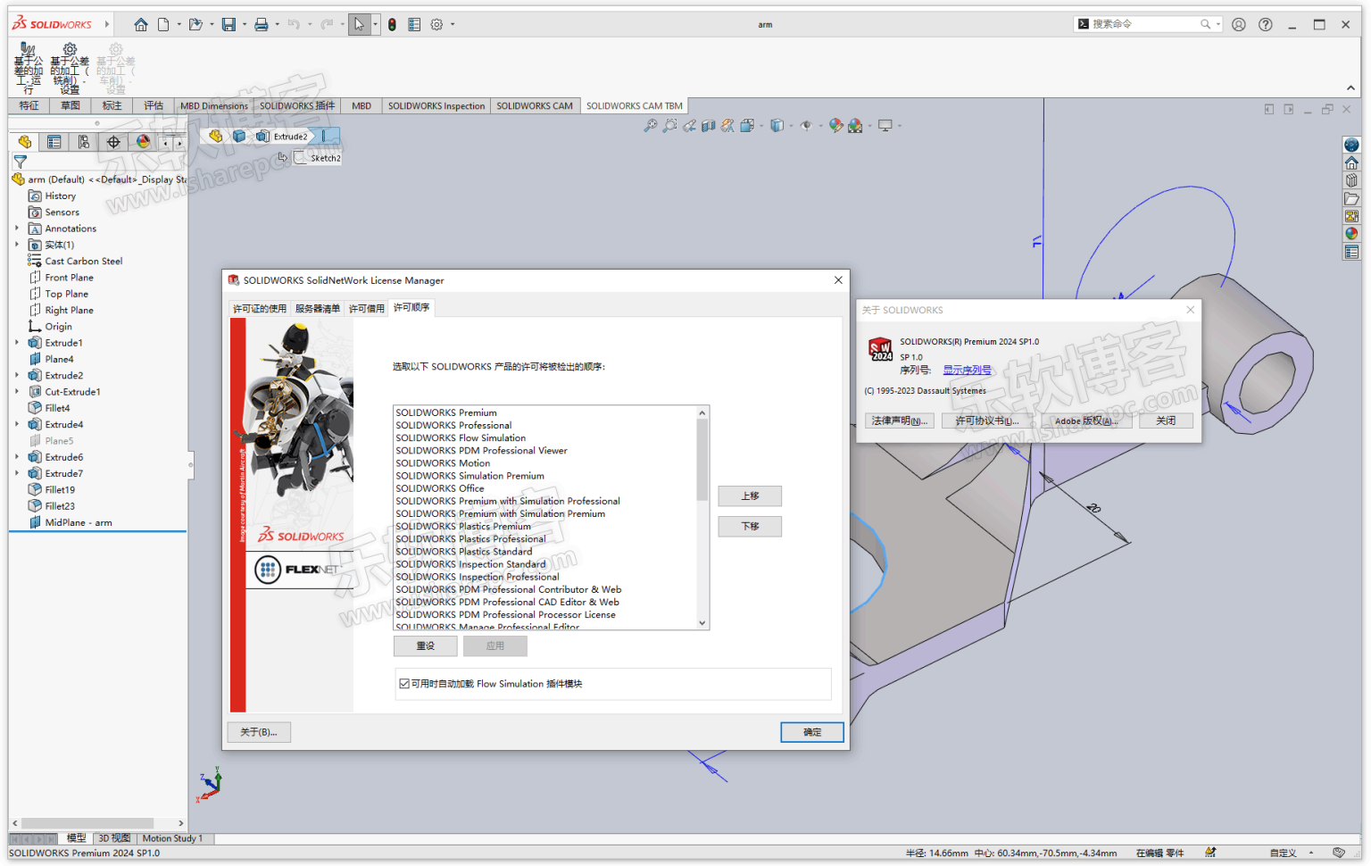Click Zoom to Area icon in view toolbar
1371x866 pixels.
(670, 126)
